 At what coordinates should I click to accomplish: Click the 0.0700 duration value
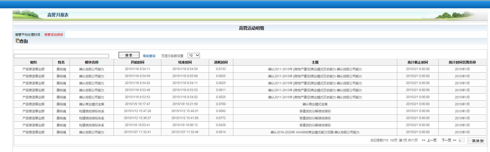pos(221,104)
